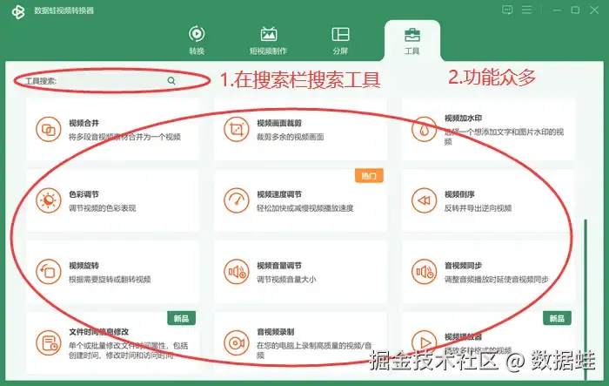
Task: Click the 视频旋转 rotate icon
Action: coord(49,272)
